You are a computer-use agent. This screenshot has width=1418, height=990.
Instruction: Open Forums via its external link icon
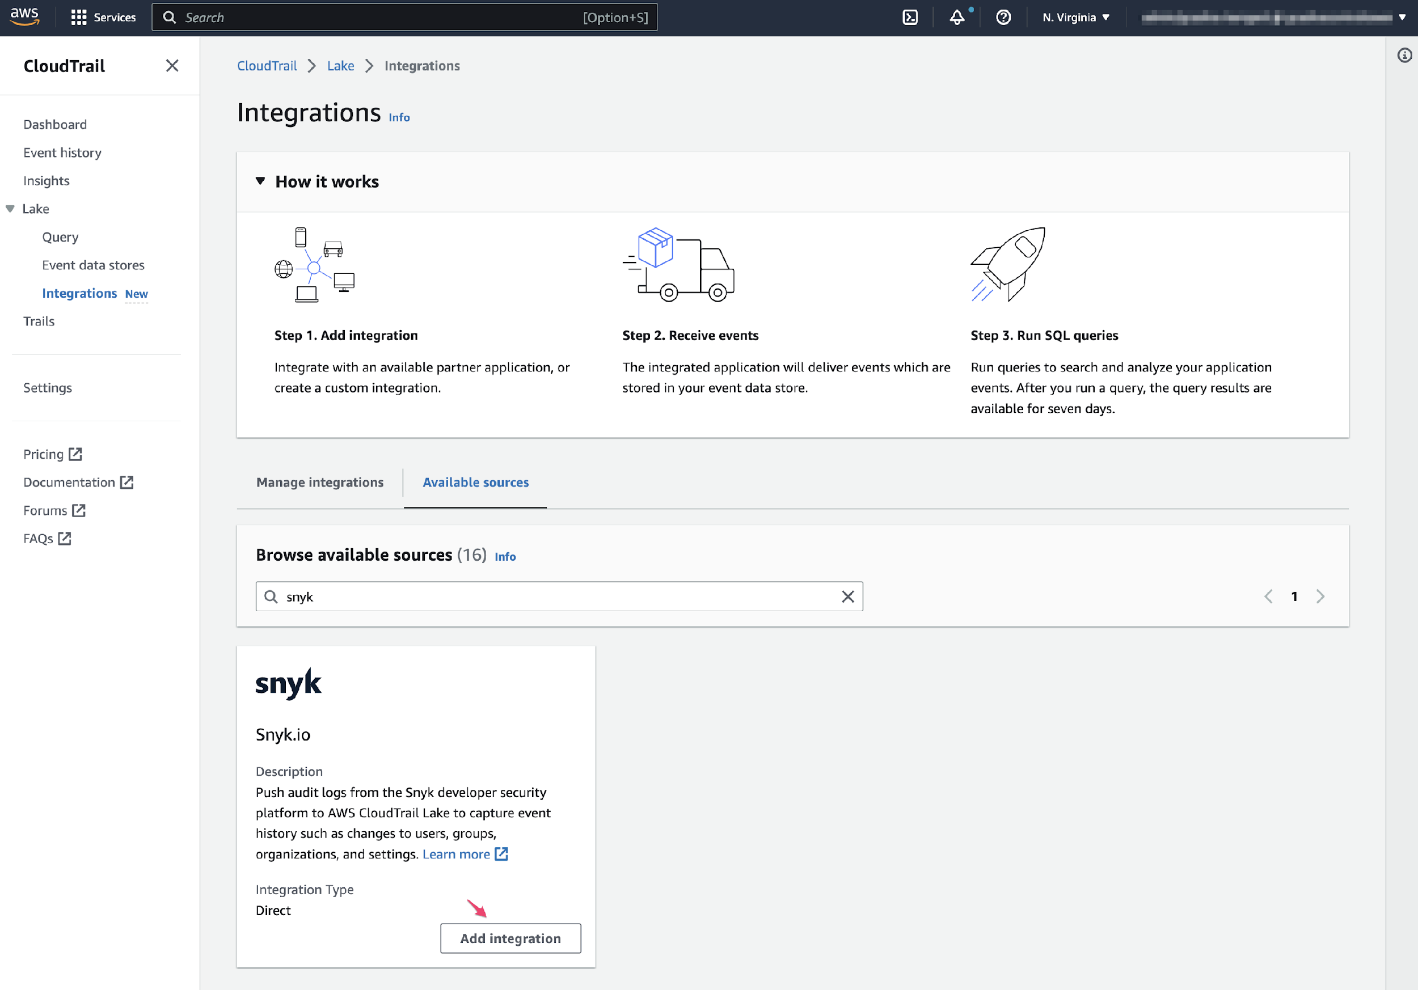point(79,510)
